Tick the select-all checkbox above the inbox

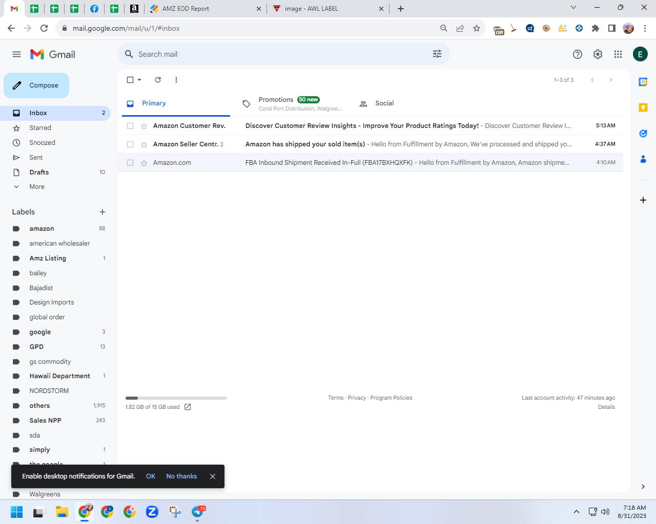[130, 80]
